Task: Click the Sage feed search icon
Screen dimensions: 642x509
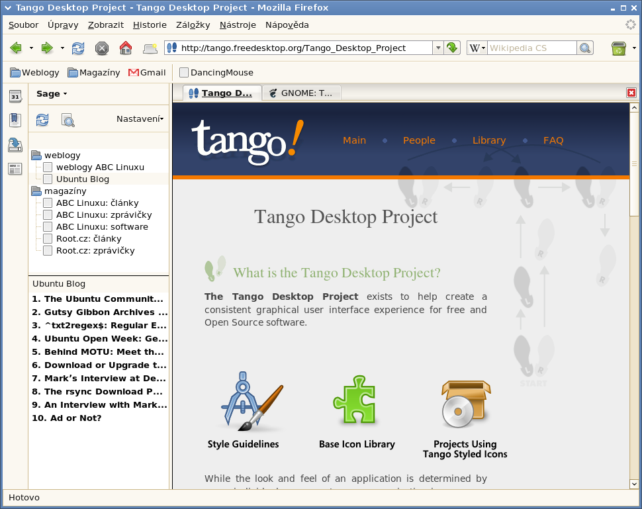Action: point(68,120)
